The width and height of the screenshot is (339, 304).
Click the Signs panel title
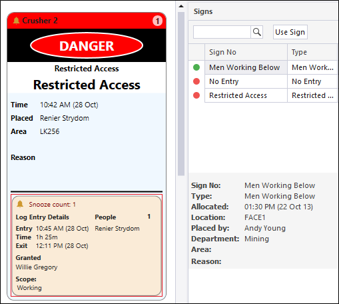(203, 11)
